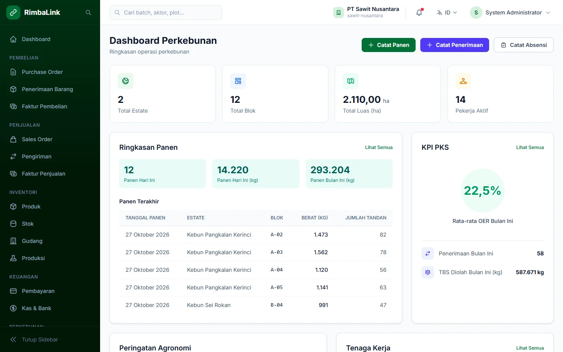Expand the System Administrator user menu
This screenshot has height=352, width=563.
tap(511, 13)
